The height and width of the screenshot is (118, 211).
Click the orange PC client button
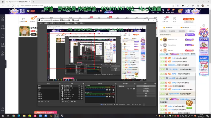[189, 19]
